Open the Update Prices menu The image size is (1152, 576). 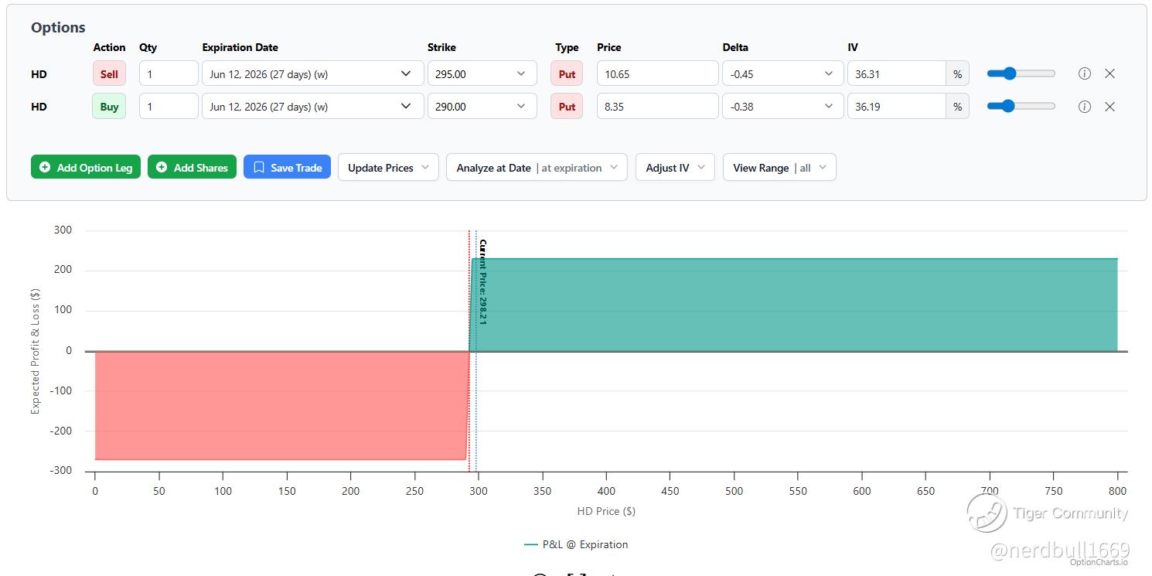(x=388, y=167)
